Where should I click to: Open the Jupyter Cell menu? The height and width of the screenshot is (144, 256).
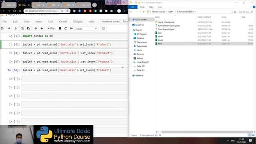pyautogui.click(x=50, y=22)
